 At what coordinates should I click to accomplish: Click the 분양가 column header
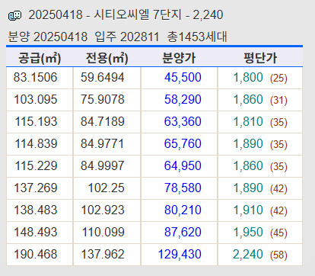coord(179,58)
